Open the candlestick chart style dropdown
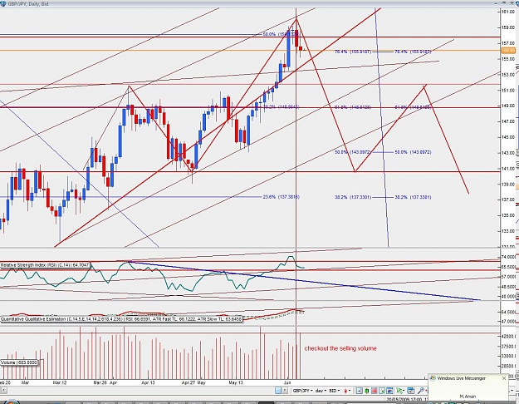 pos(347,391)
